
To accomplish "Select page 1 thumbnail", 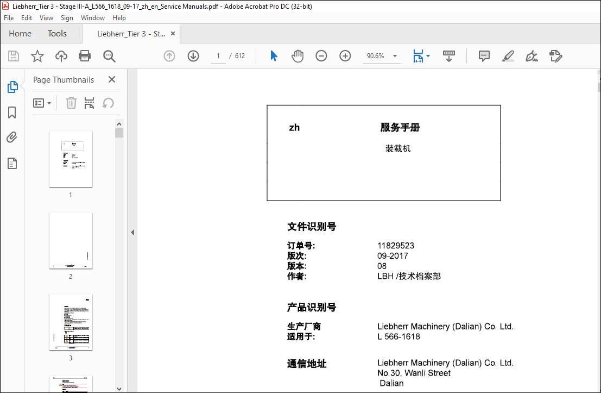I will point(71,159).
